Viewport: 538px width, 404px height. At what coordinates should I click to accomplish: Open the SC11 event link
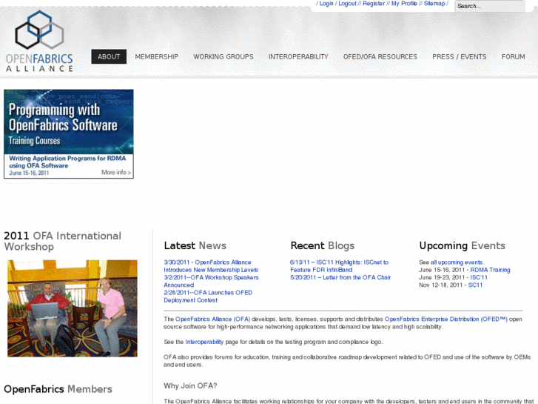(x=475, y=285)
